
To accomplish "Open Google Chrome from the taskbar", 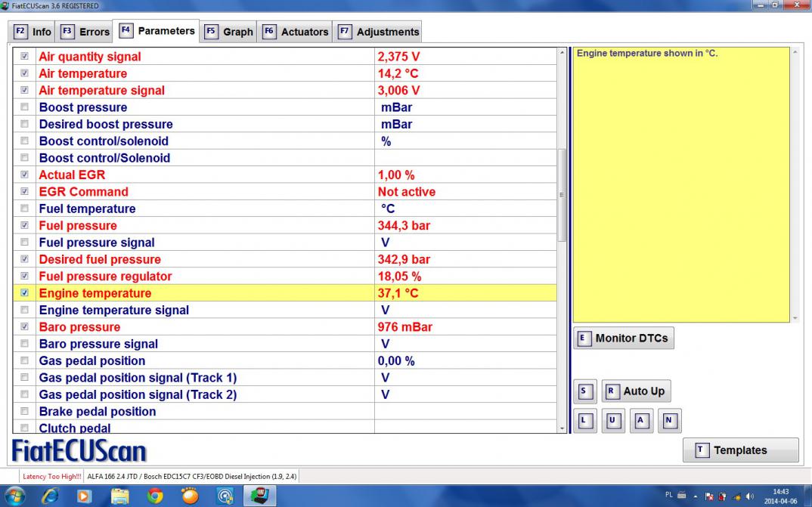I will (155, 496).
